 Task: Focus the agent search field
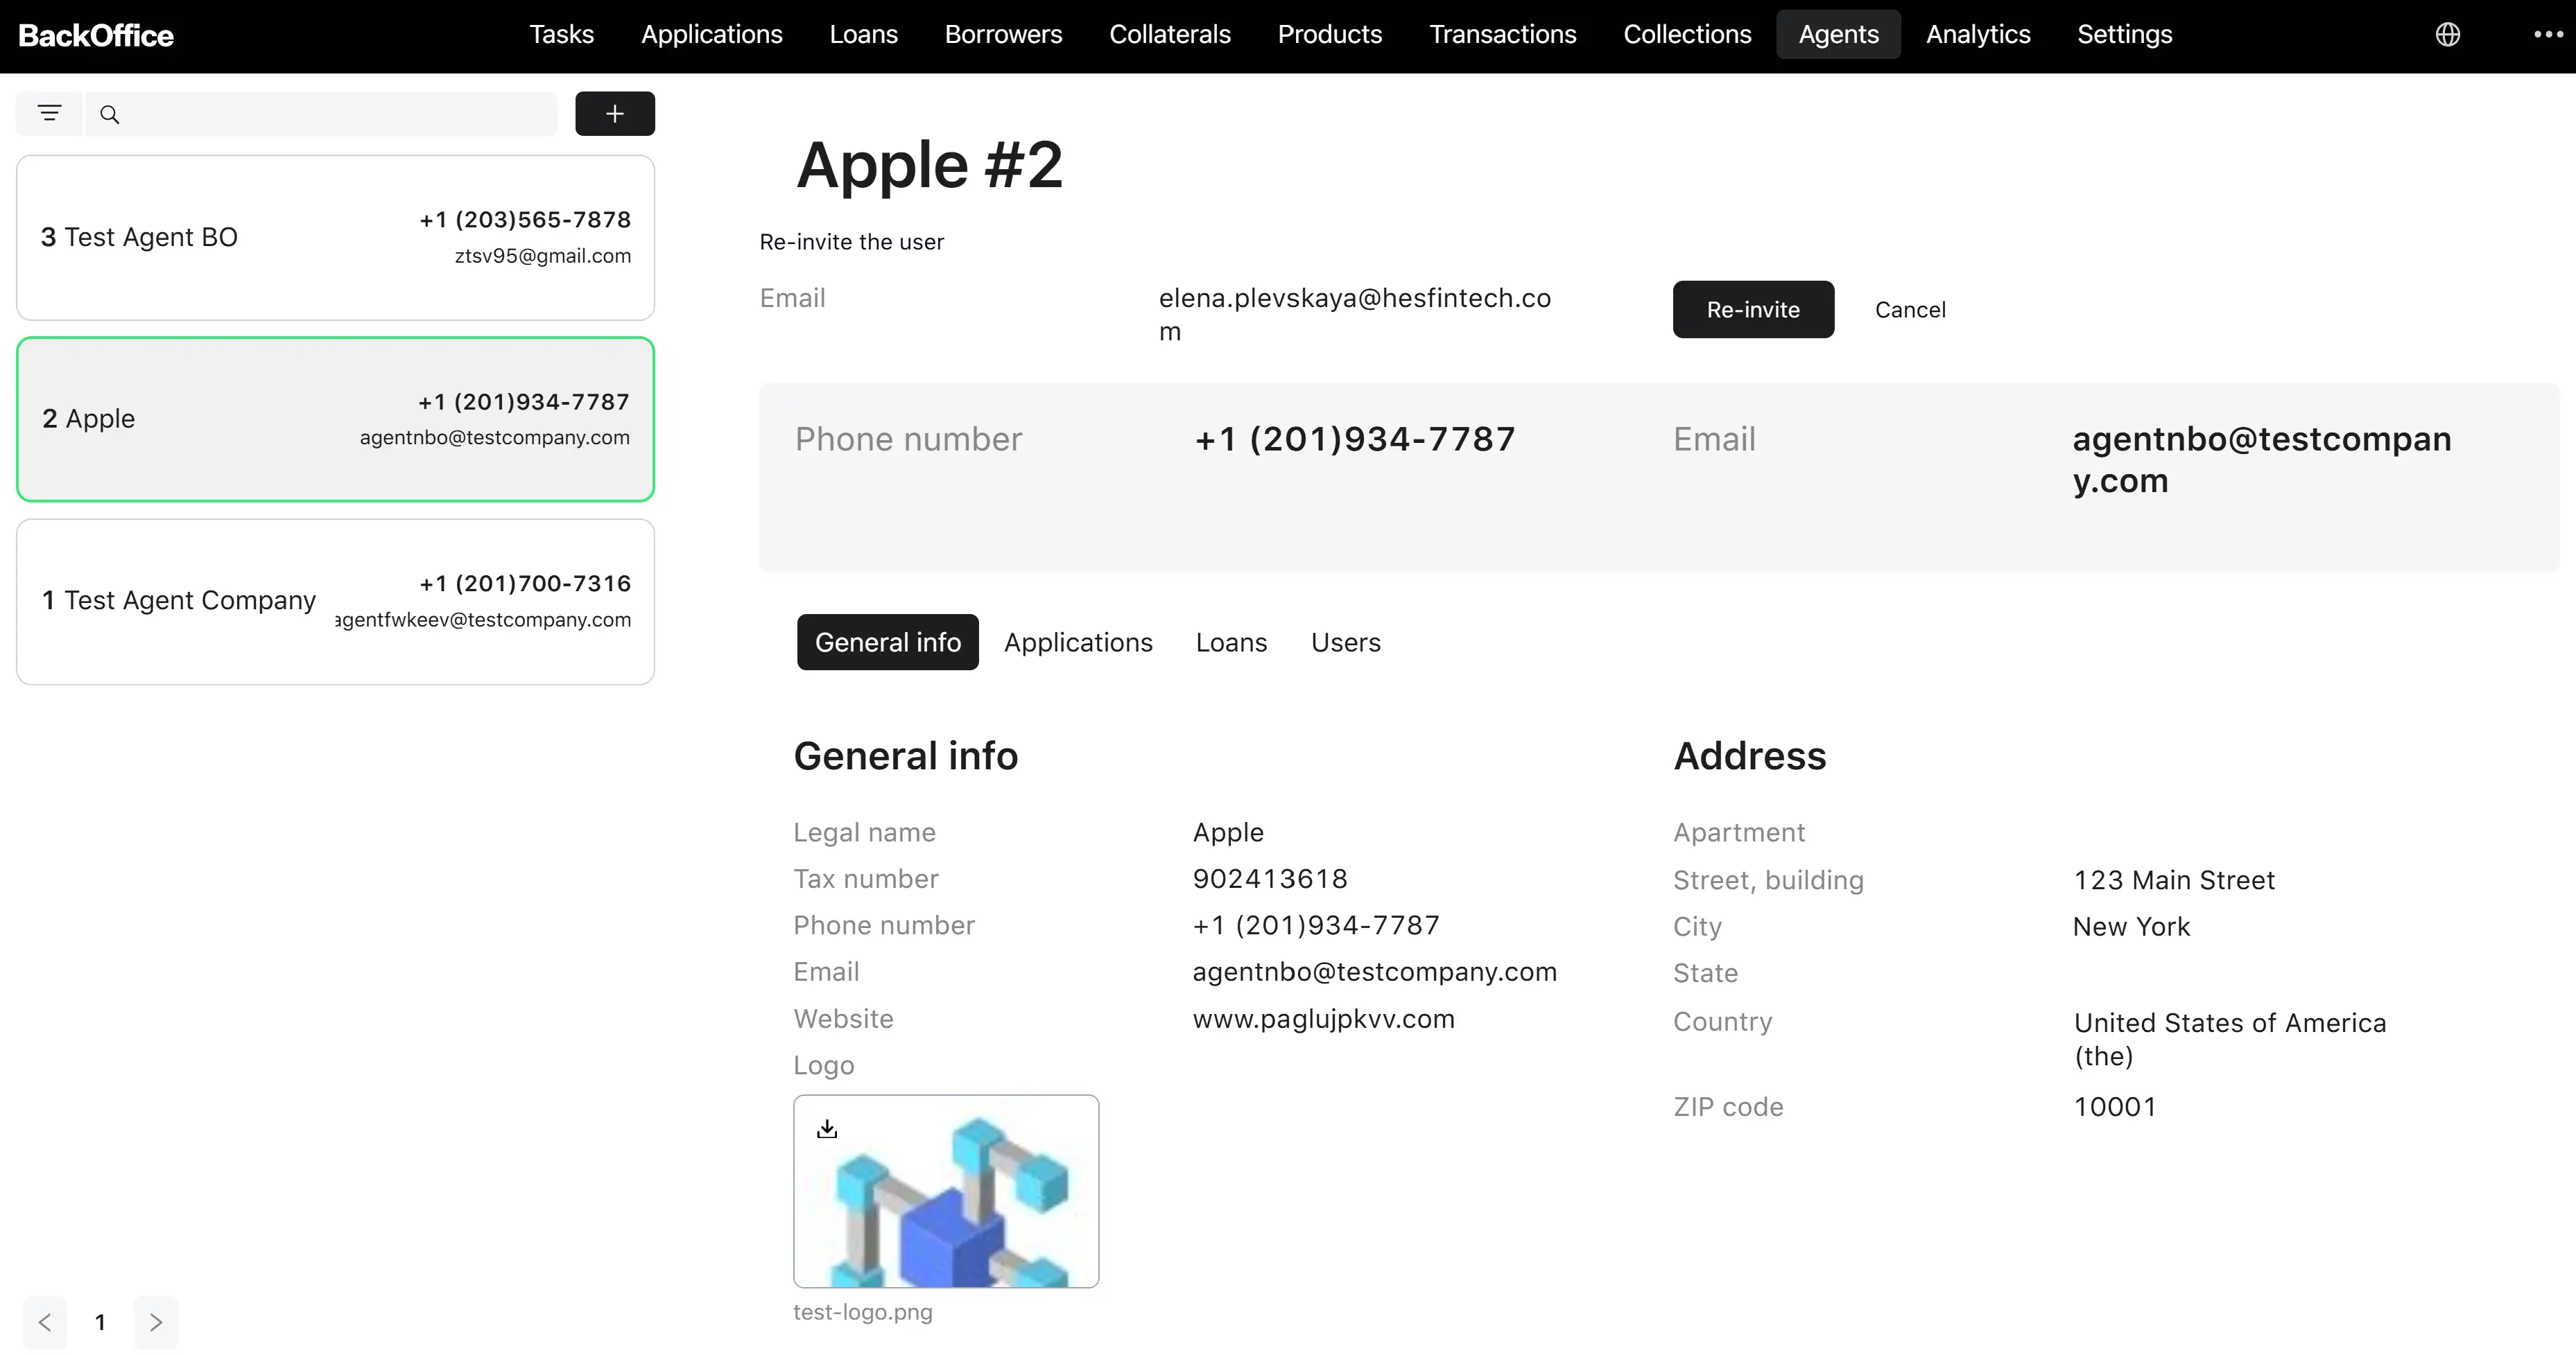[322, 114]
